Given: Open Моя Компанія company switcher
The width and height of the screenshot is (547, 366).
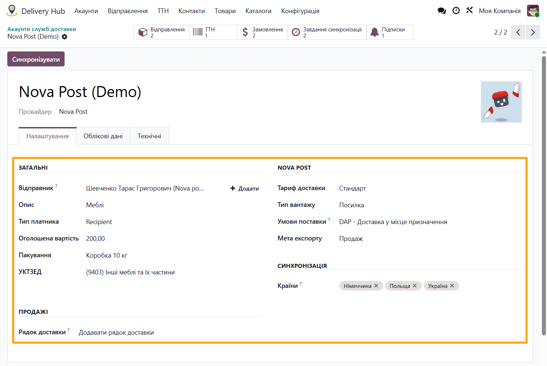Looking at the screenshot, I should pos(500,11).
